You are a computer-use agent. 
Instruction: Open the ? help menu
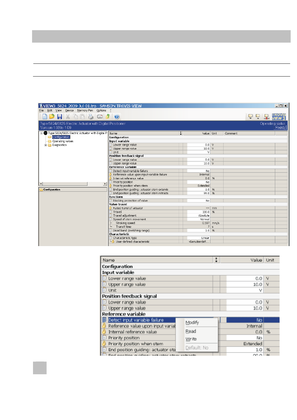[x=111, y=110]
